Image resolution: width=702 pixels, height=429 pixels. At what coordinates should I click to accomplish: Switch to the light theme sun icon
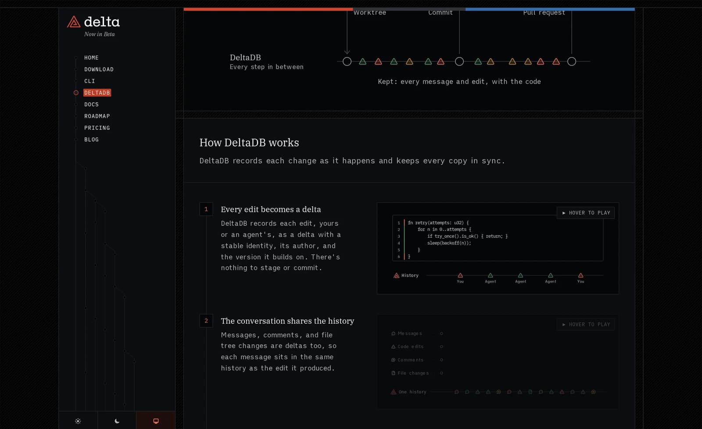[78, 421]
